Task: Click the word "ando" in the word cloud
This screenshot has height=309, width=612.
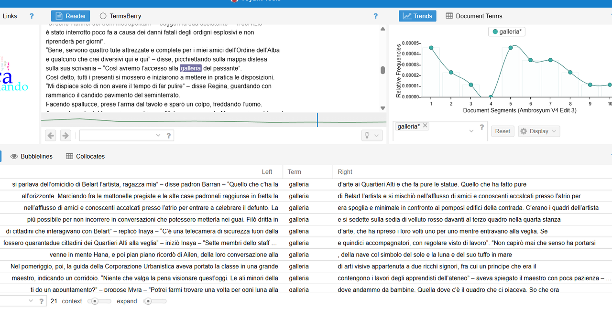Action: point(14,86)
